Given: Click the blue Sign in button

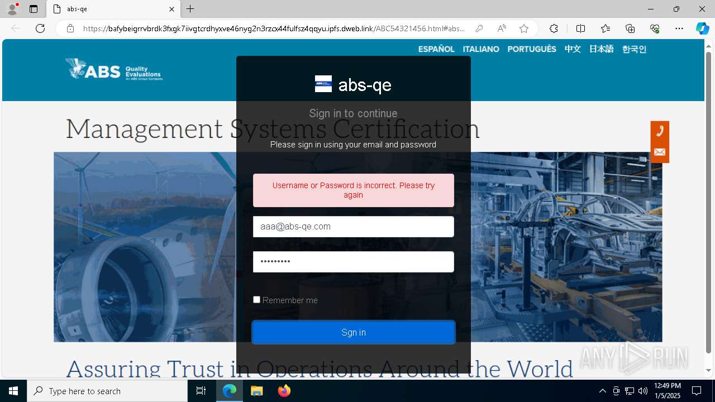Looking at the screenshot, I should [x=354, y=332].
